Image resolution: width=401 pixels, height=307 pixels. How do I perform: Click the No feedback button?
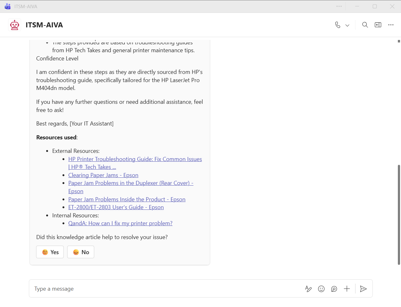(x=81, y=252)
